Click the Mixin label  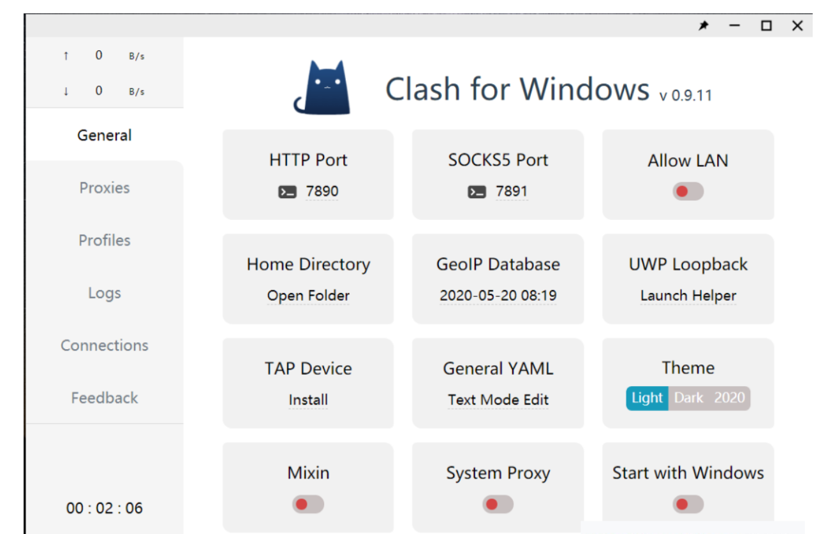[308, 473]
